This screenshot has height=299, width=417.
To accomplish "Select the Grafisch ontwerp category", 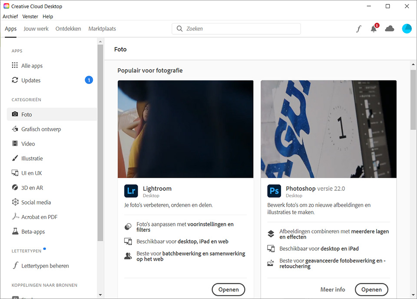I will [52, 129].
